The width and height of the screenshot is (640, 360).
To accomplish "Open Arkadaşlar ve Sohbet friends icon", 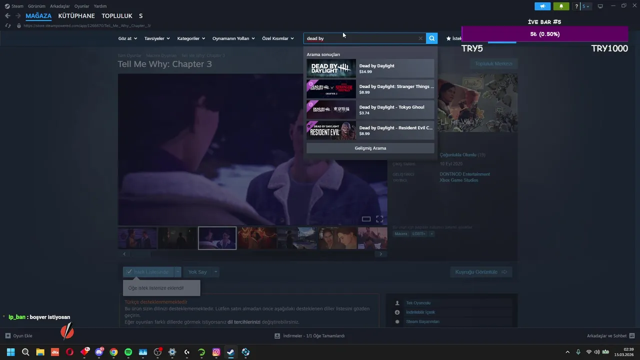I will [x=632, y=335].
